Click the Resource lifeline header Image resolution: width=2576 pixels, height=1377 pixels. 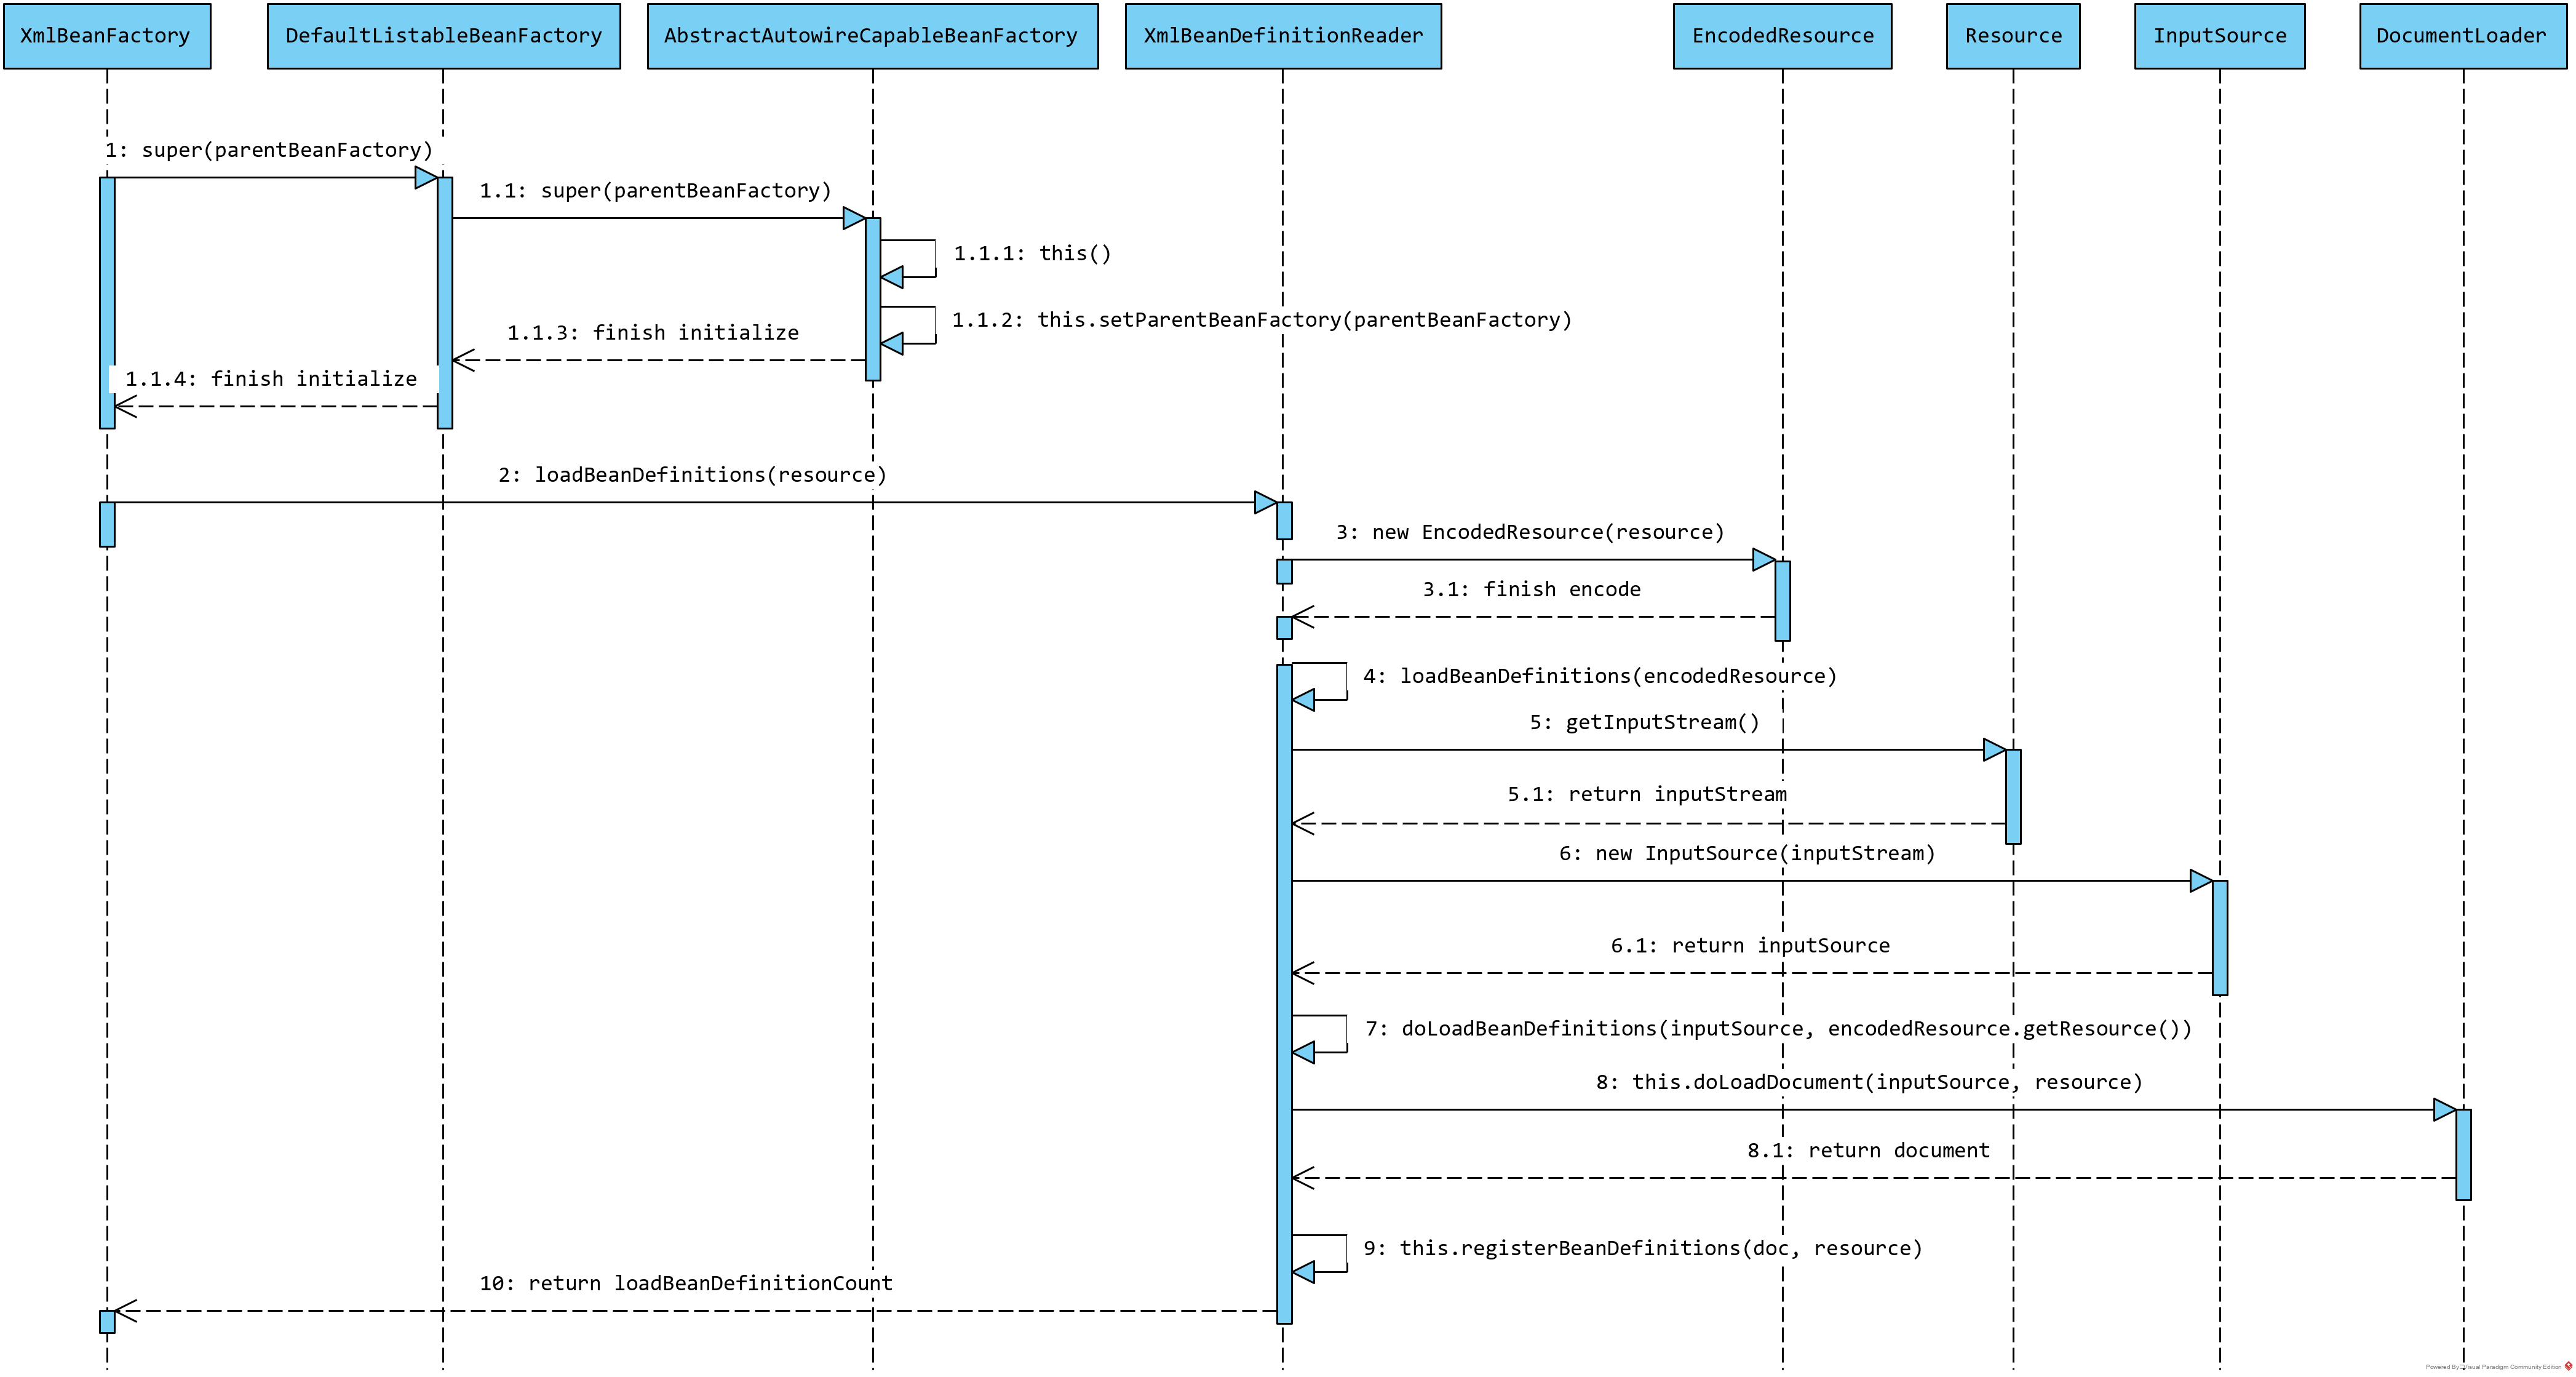click(x=2012, y=36)
